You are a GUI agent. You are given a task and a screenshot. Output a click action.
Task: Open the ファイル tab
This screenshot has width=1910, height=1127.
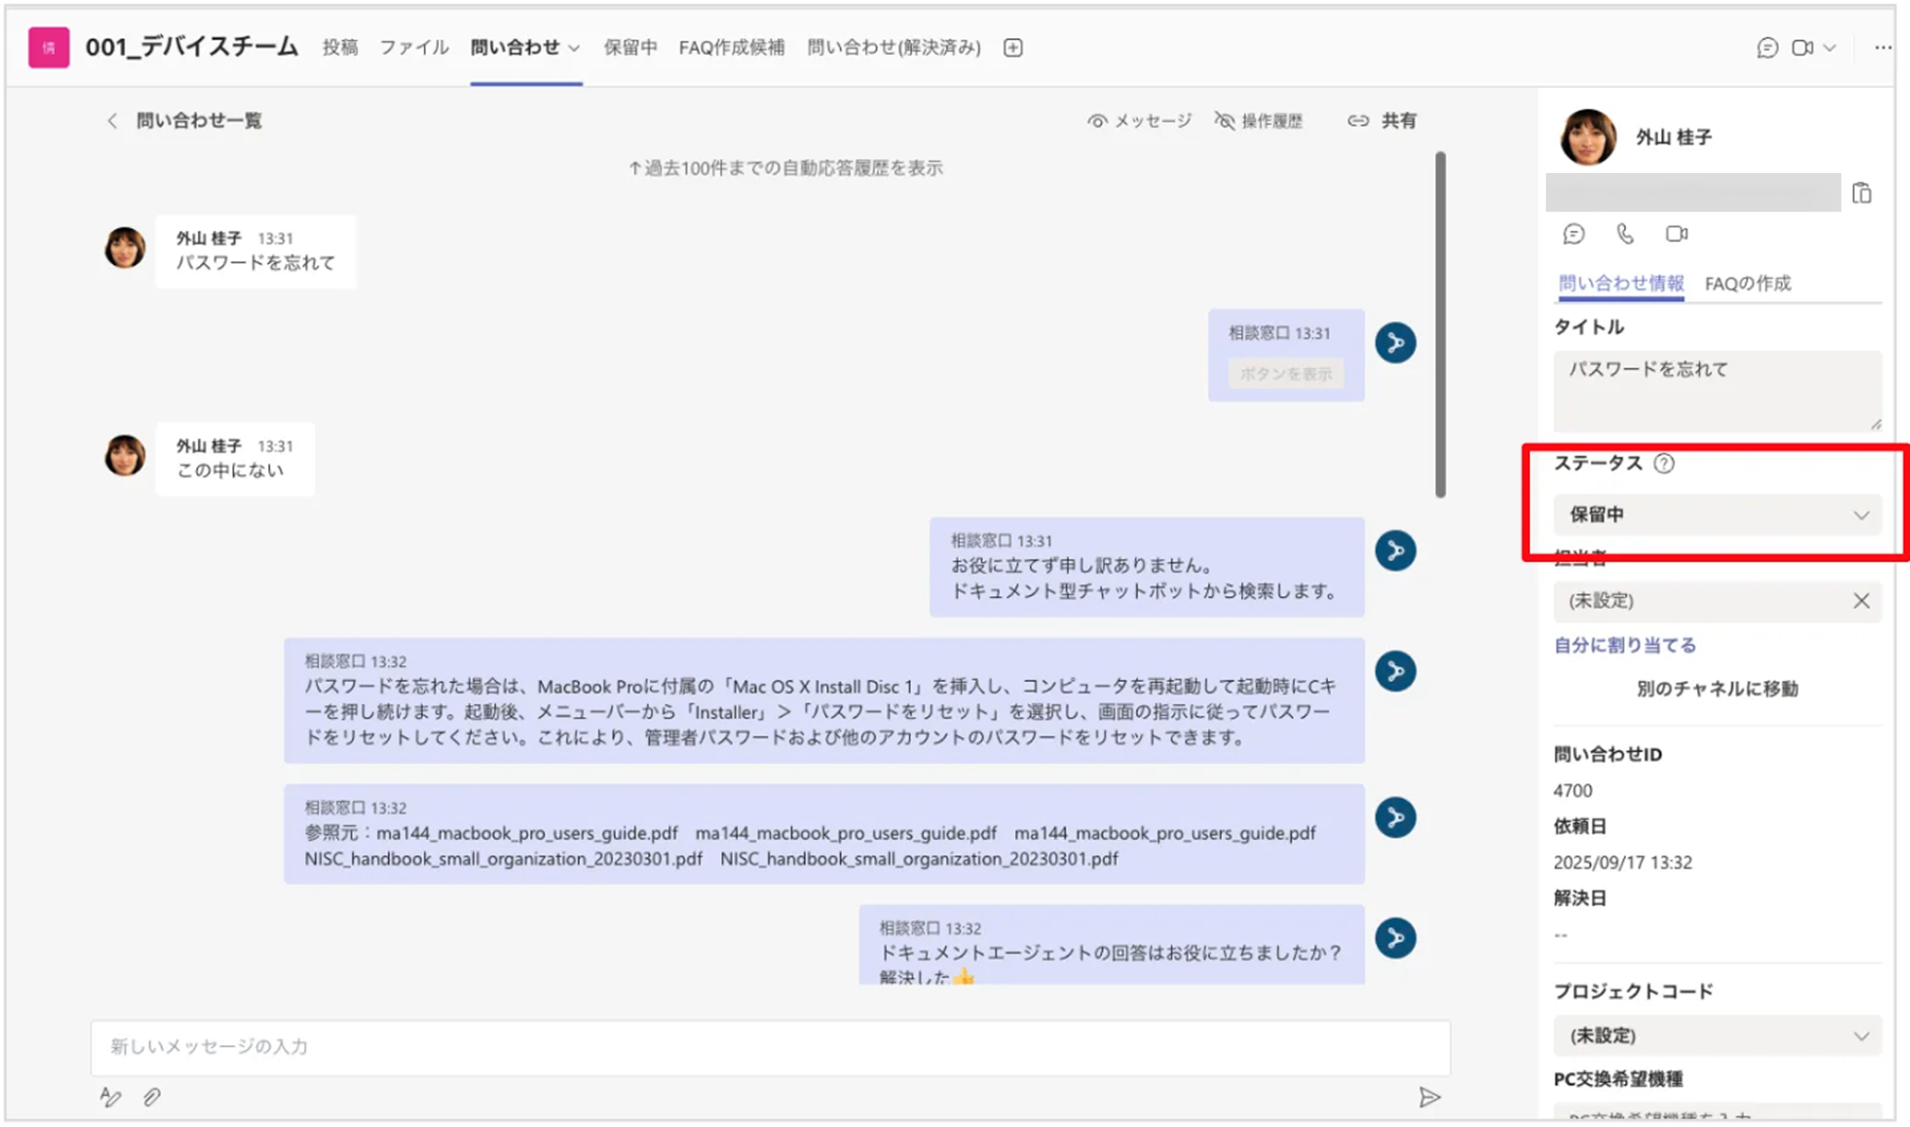(414, 48)
